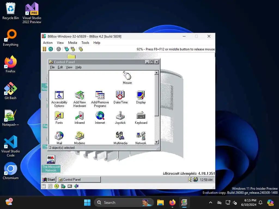Click the CD-ROM status bar icon in 86Box
The width and height of the screenshot is (279, 209).
[57, 186]
